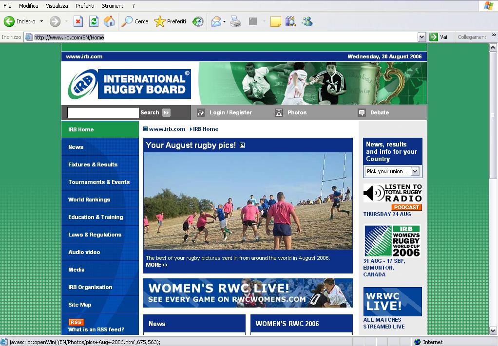Click the grey edit square toolbar icon
498x346 pixels.
pyautogui.click(x=253, y=21)
